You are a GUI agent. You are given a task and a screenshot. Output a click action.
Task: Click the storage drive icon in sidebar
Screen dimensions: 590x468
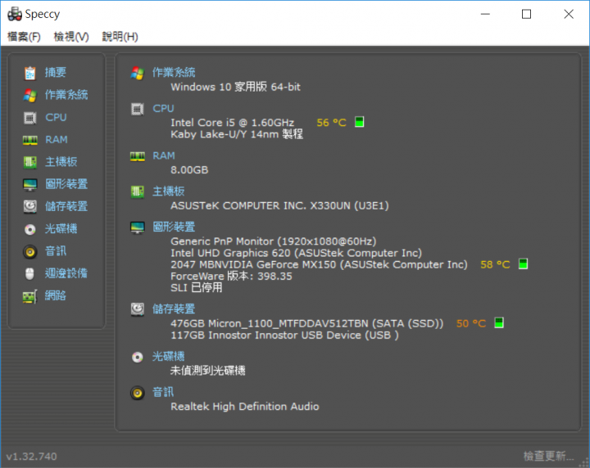(30, 206)
